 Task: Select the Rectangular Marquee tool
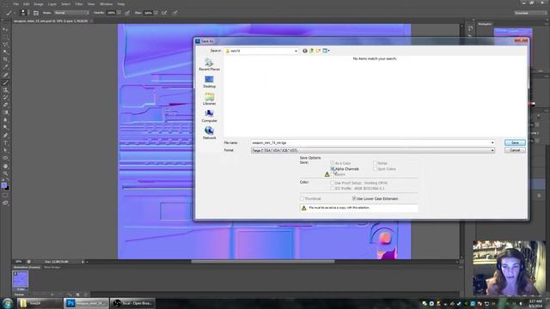(5, 37)
